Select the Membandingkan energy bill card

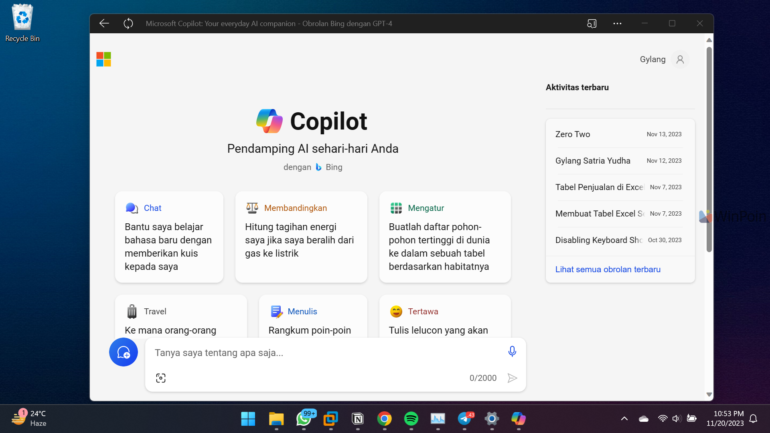pos(301,237)
